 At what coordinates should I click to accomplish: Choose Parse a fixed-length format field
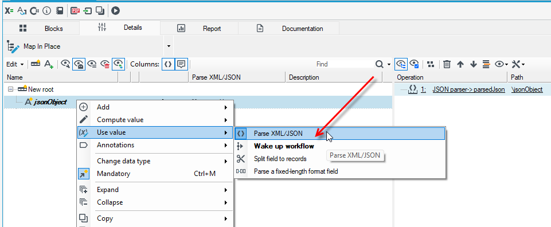click(339, 171)
